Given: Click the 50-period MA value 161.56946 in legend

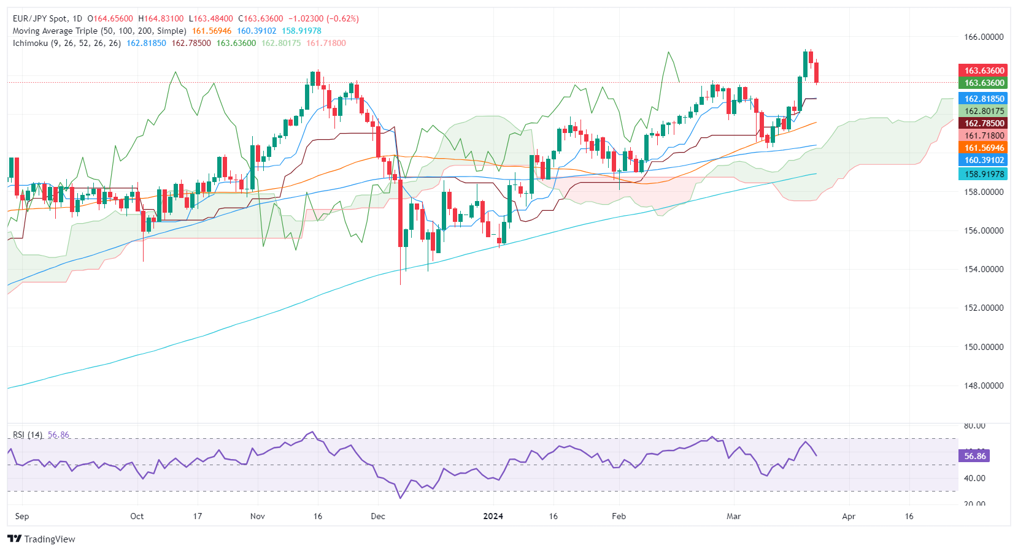Looking at the screenshot, I should [x=212, y=31].
